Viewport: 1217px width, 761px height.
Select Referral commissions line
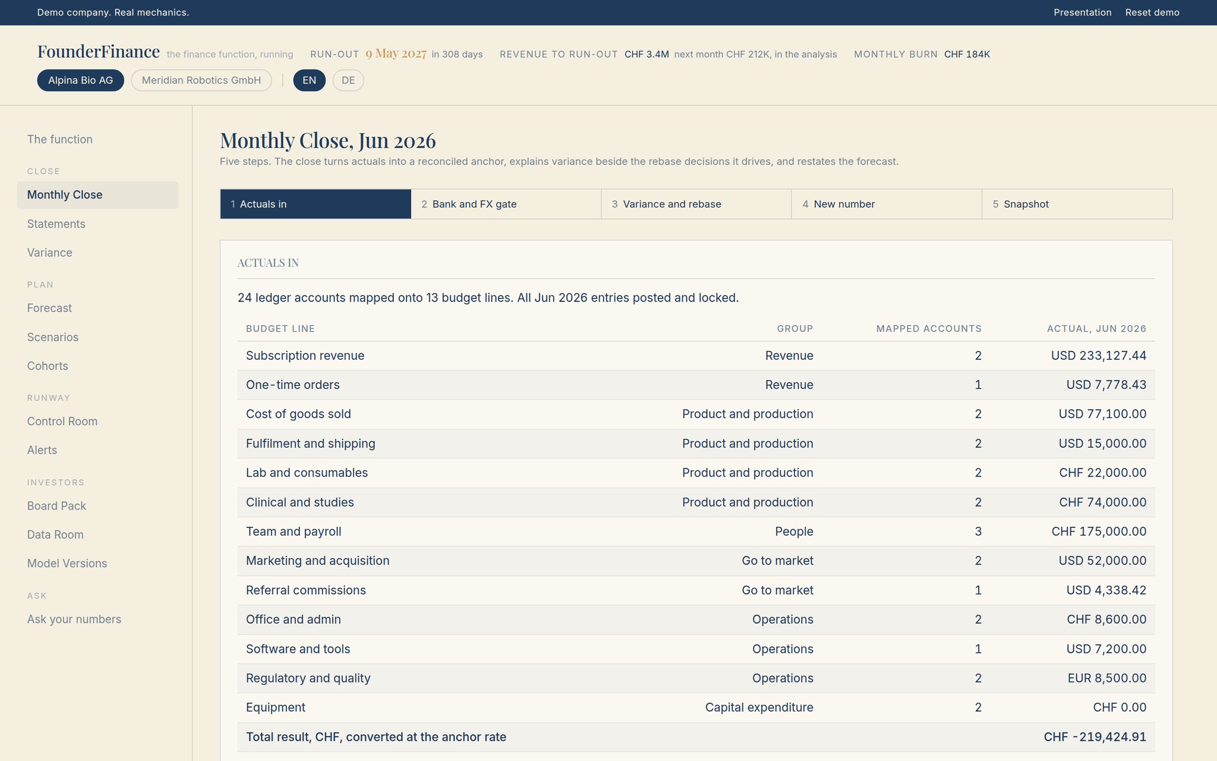pos(696,590)
